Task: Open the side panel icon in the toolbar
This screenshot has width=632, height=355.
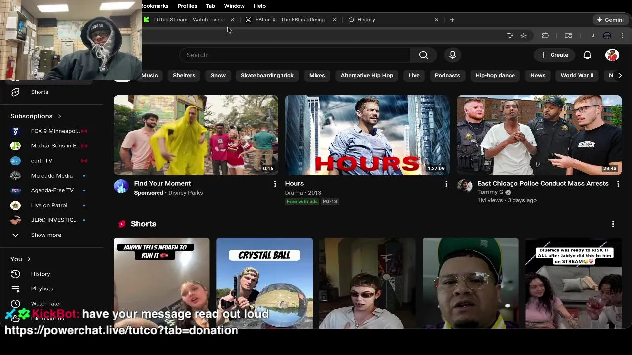Action: point(568,35)
